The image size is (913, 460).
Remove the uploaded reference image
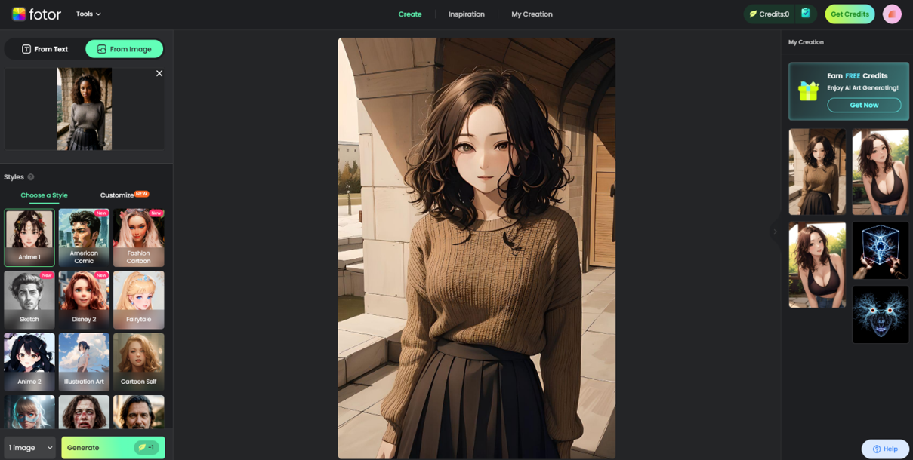pos(159,73)
